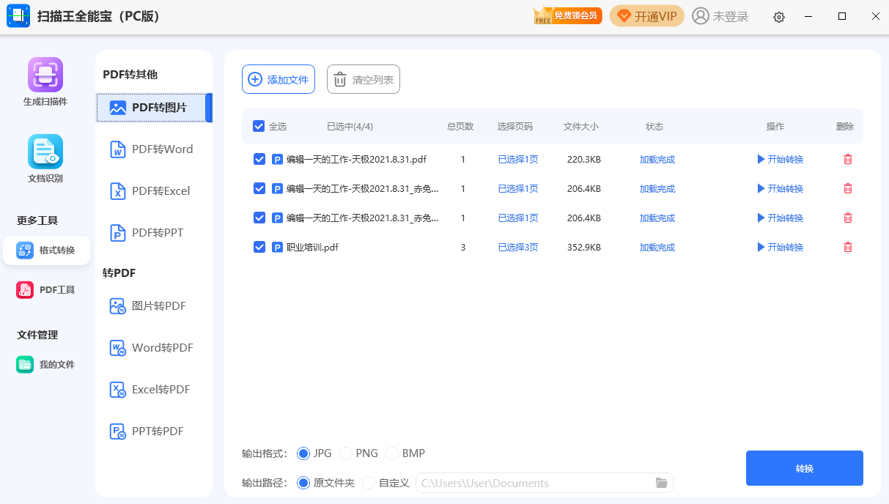The image size is (889, 504).
Task: Click the settings gear icon
Action: click(779, 17)
